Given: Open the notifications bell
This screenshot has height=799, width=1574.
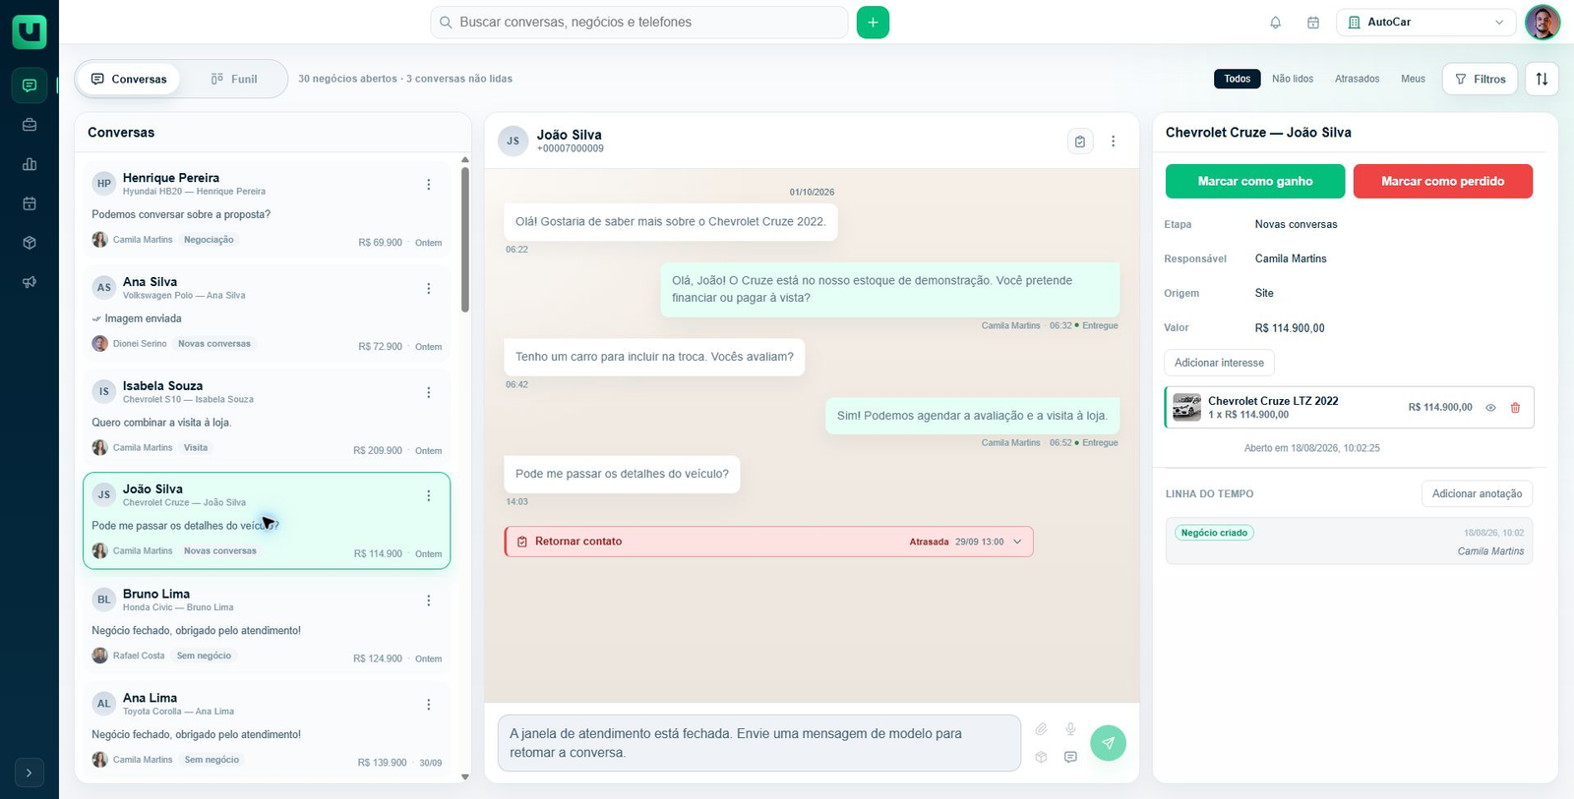Looking at the screenshot, I should 1275,23.
